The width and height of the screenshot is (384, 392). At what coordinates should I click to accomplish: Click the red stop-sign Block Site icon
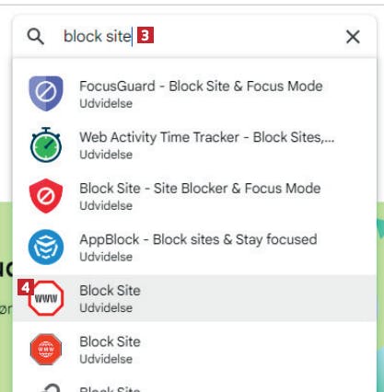(x=46, y=350)
